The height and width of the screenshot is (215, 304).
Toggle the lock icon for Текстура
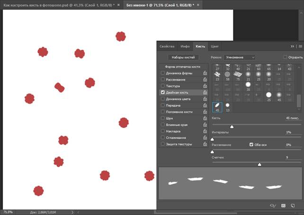[x=205, y=86]
